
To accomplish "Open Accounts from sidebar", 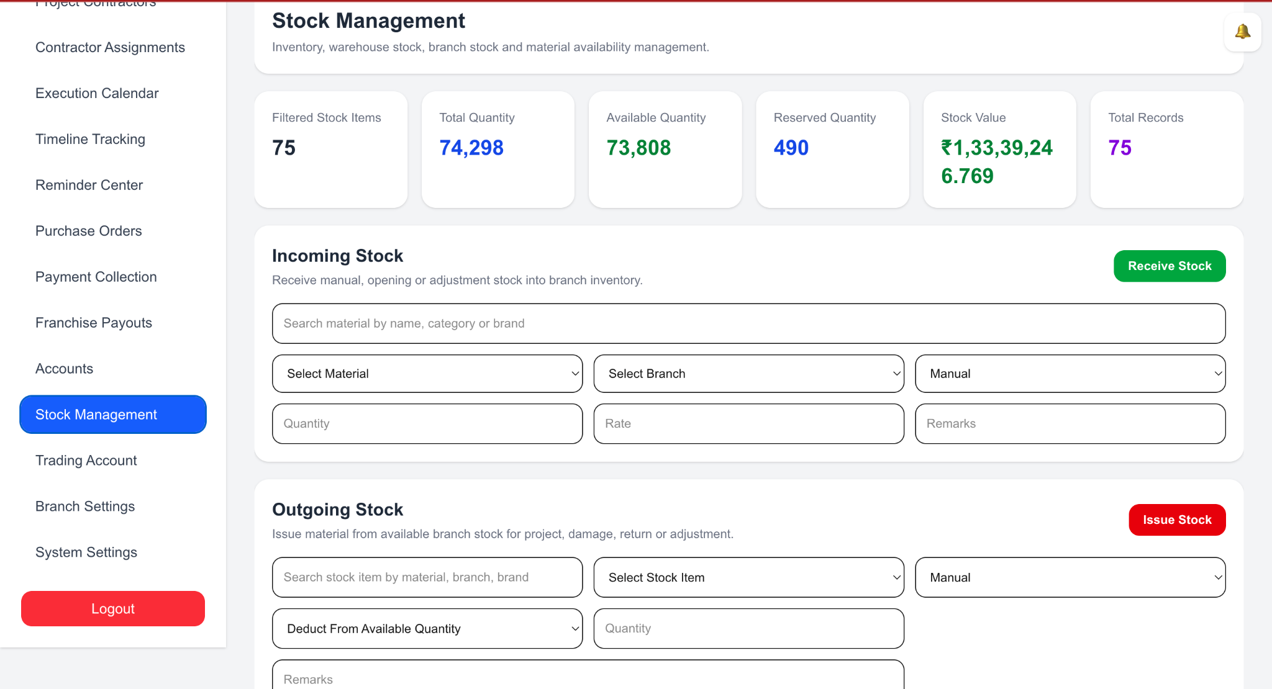I will [x=64, y=369].
